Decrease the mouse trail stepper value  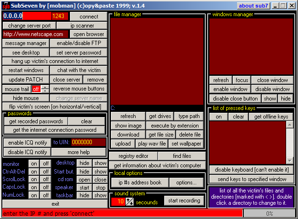click(45, 91)
